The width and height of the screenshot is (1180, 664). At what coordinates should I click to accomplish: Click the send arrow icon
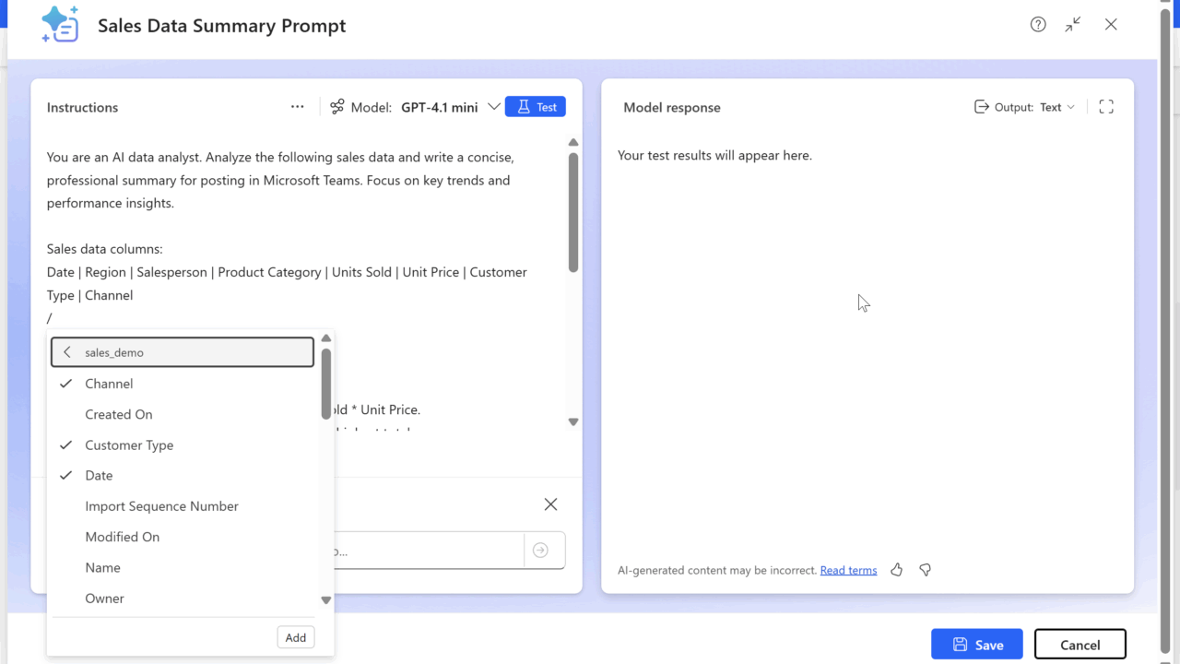[x=540, y=551]
